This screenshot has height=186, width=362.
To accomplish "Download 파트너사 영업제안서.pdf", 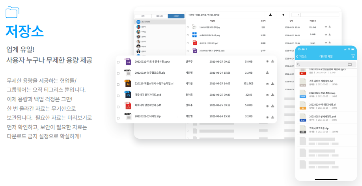I will [x=272, y=106].
